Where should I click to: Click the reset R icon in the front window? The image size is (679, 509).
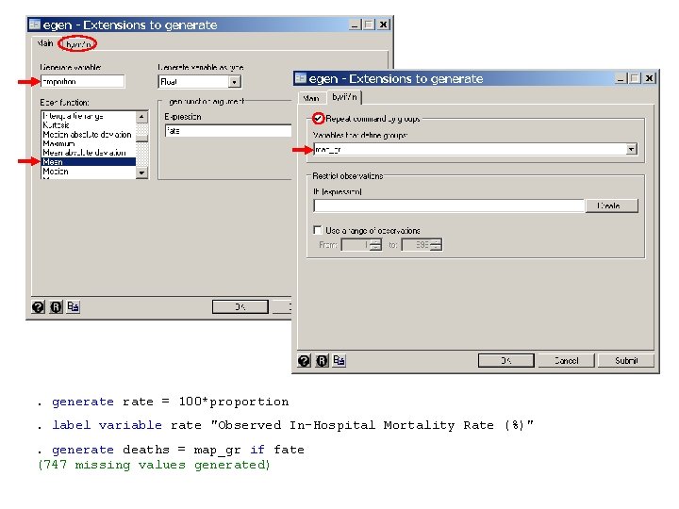(322, 360)
